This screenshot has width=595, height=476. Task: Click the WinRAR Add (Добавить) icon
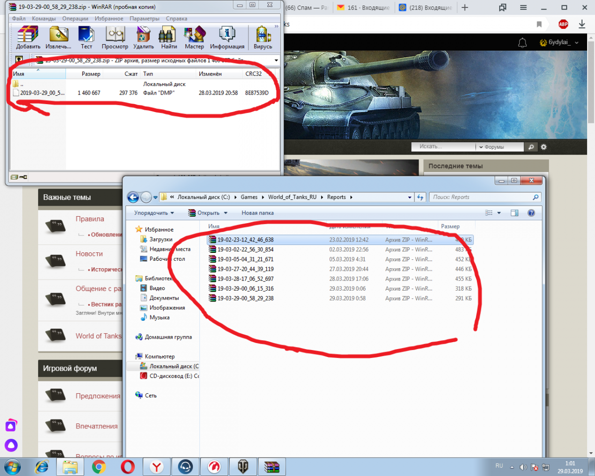pos(28,37)
